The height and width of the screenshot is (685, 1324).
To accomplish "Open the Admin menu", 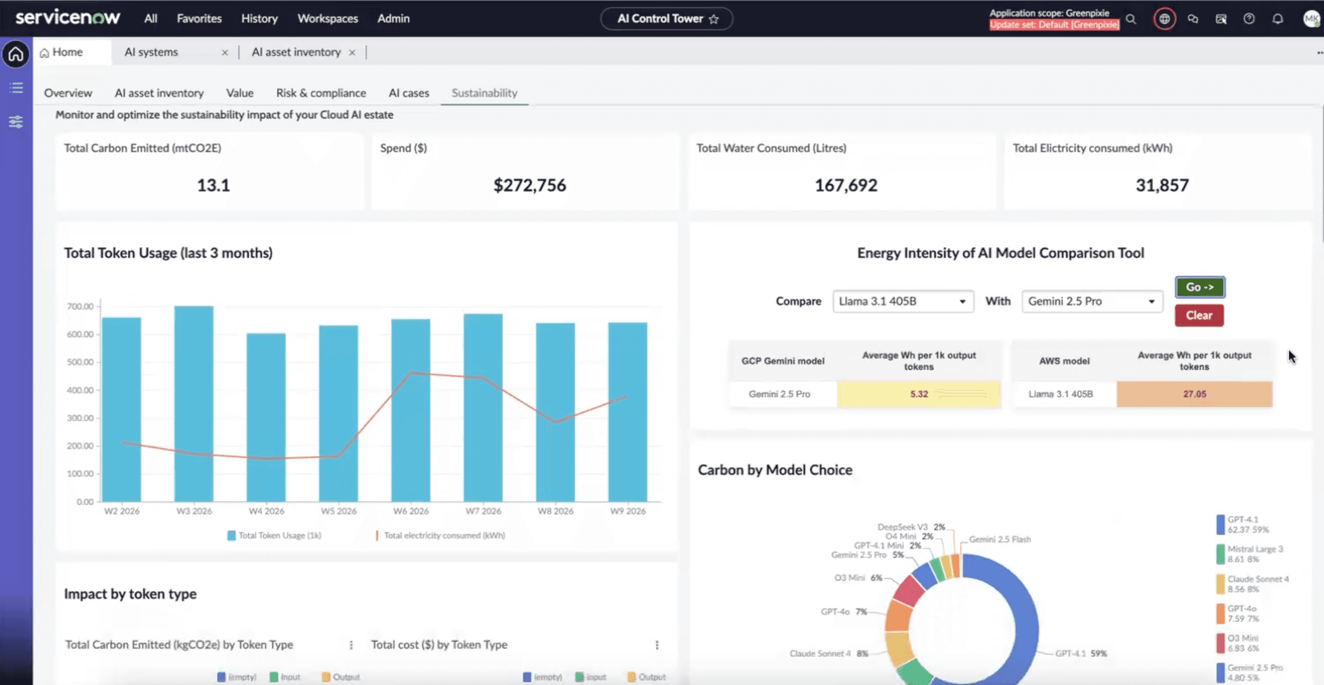I will [x=393, y=18].
